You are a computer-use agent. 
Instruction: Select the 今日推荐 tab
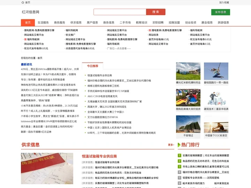[92, 66]
